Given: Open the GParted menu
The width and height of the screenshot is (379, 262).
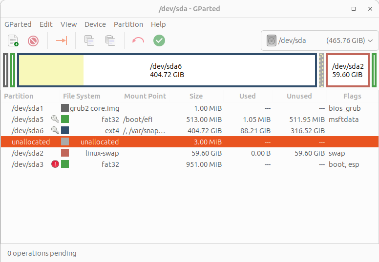Looking at the screenshot, I should (18, 24).
